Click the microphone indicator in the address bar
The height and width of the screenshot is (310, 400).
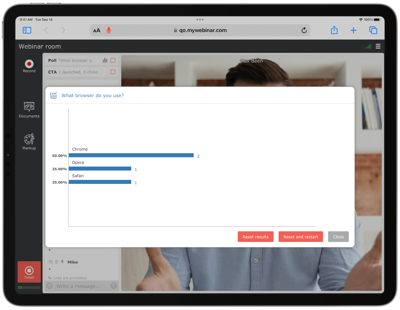(109, 30)
